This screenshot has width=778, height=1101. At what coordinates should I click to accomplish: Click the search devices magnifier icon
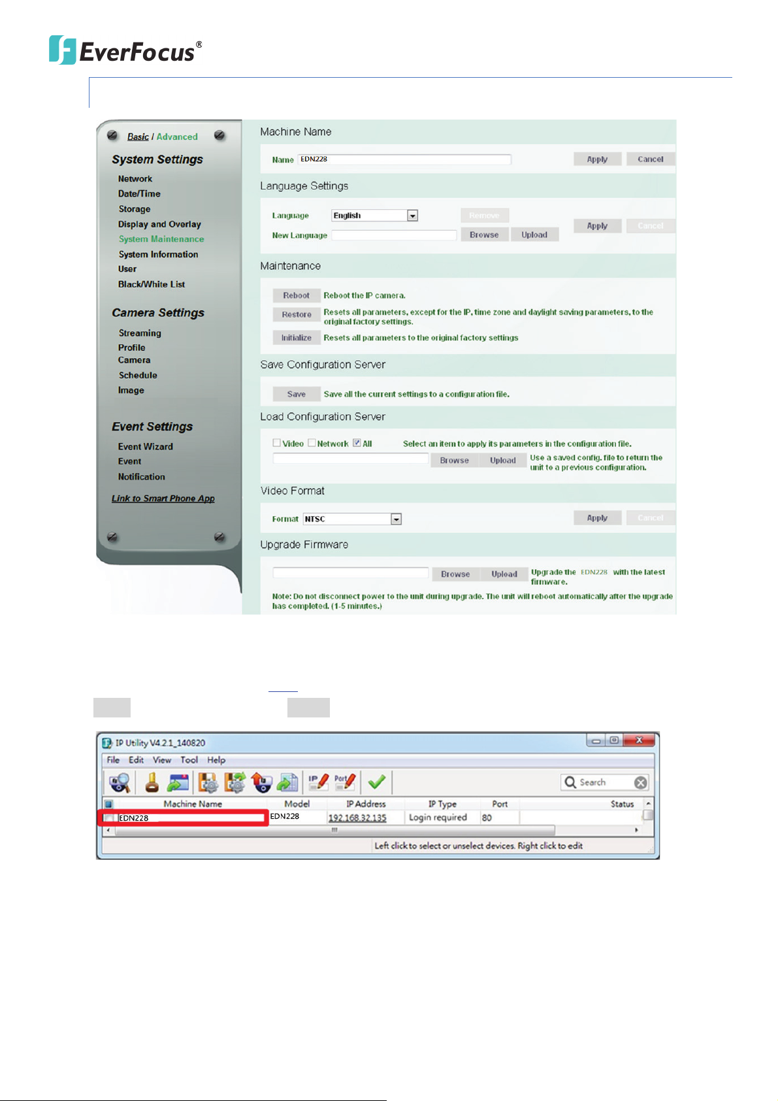(120, 782)
